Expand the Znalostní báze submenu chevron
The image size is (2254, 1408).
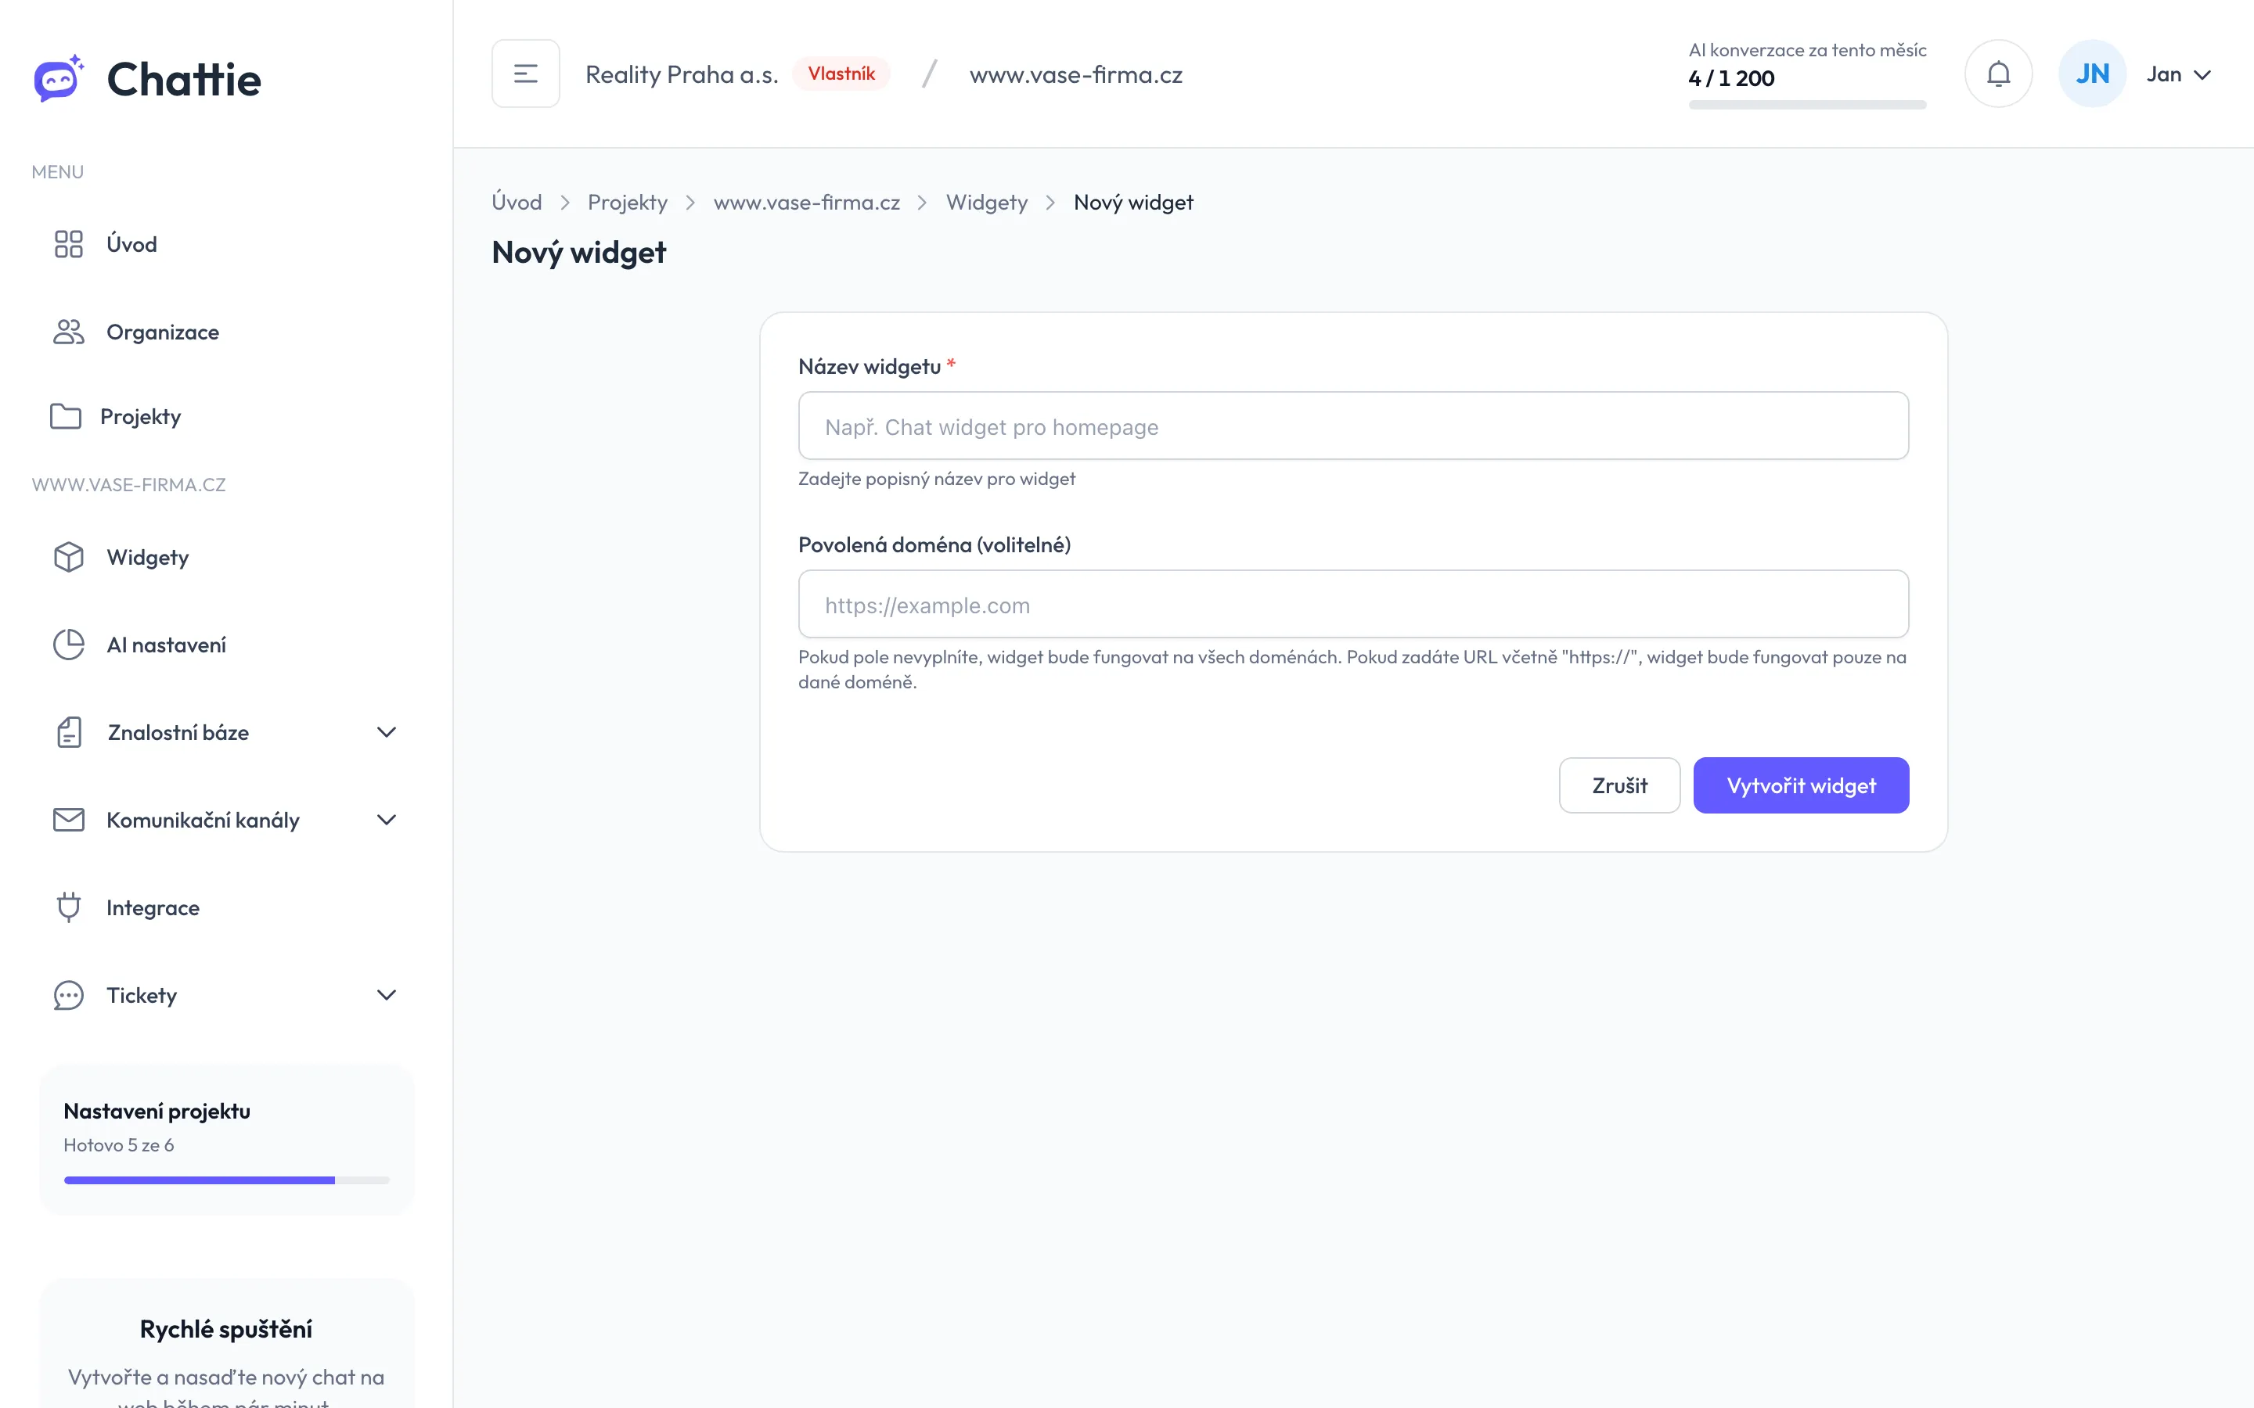click(387, 732)
